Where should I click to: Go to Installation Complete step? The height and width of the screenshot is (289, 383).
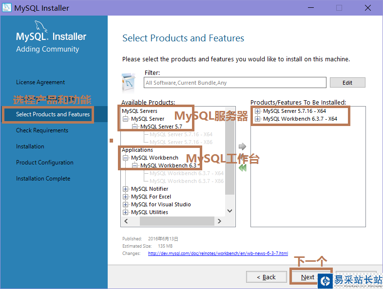click(43, 179)
